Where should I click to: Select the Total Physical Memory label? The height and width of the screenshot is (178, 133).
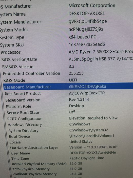point(31,169)
